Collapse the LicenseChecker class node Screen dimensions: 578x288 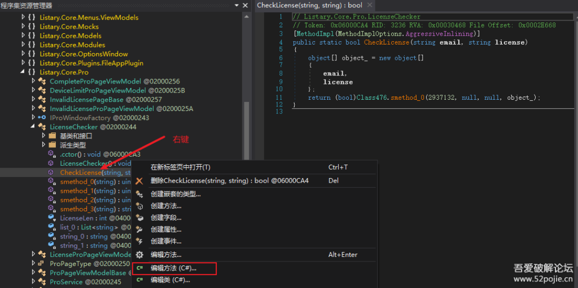pyautogui.click(x=33, y=127)
